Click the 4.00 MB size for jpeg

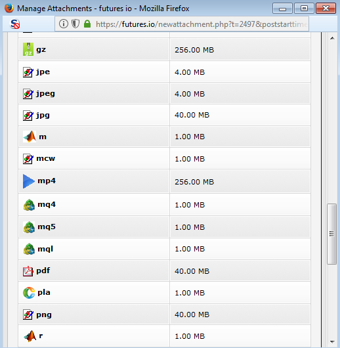pyautogui.click(x=190, y=94)
